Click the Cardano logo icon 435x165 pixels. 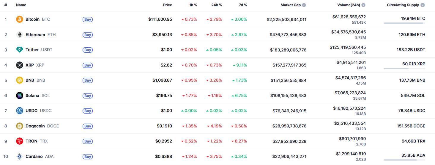[19, 156]
